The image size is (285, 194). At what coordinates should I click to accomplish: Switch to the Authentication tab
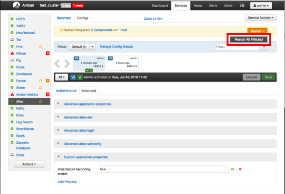click(66, 91)
